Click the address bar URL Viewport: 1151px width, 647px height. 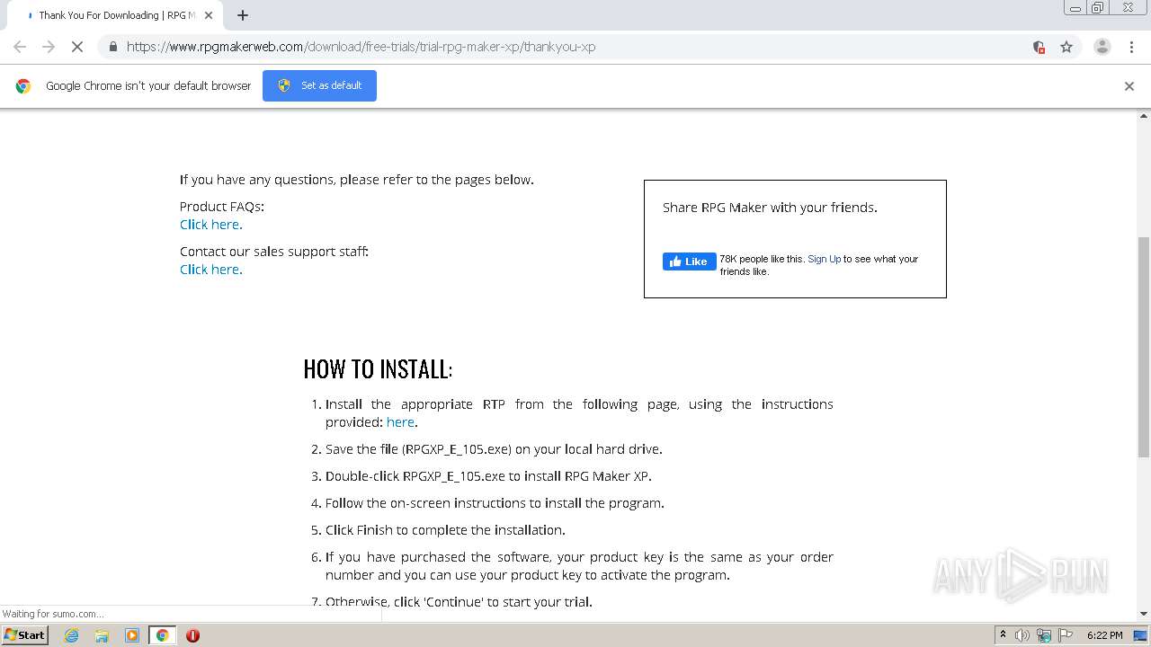pos(361,47)
